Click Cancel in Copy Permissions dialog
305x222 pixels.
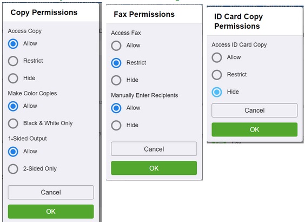tap(51, 192)
